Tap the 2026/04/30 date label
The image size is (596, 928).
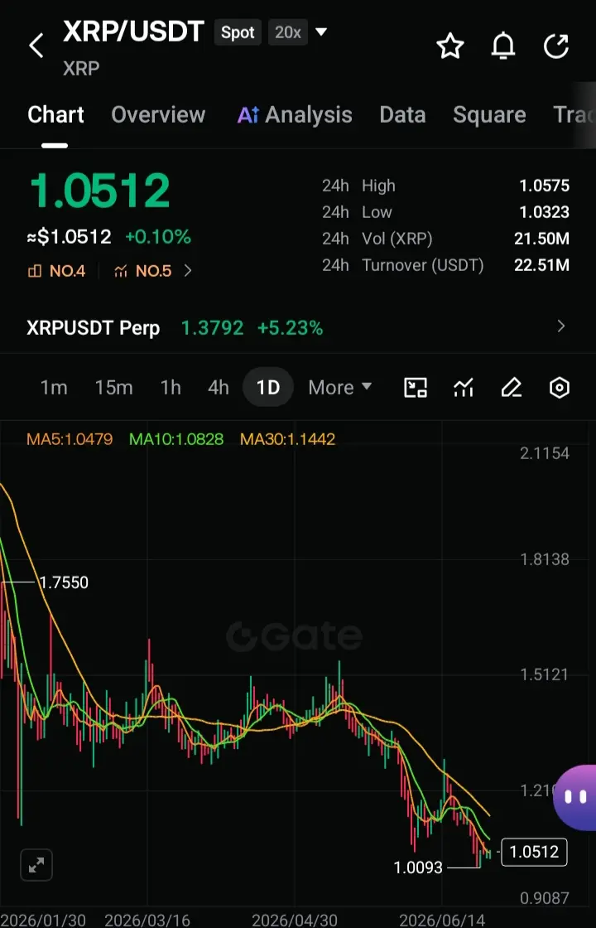click(x=295, y=921)
